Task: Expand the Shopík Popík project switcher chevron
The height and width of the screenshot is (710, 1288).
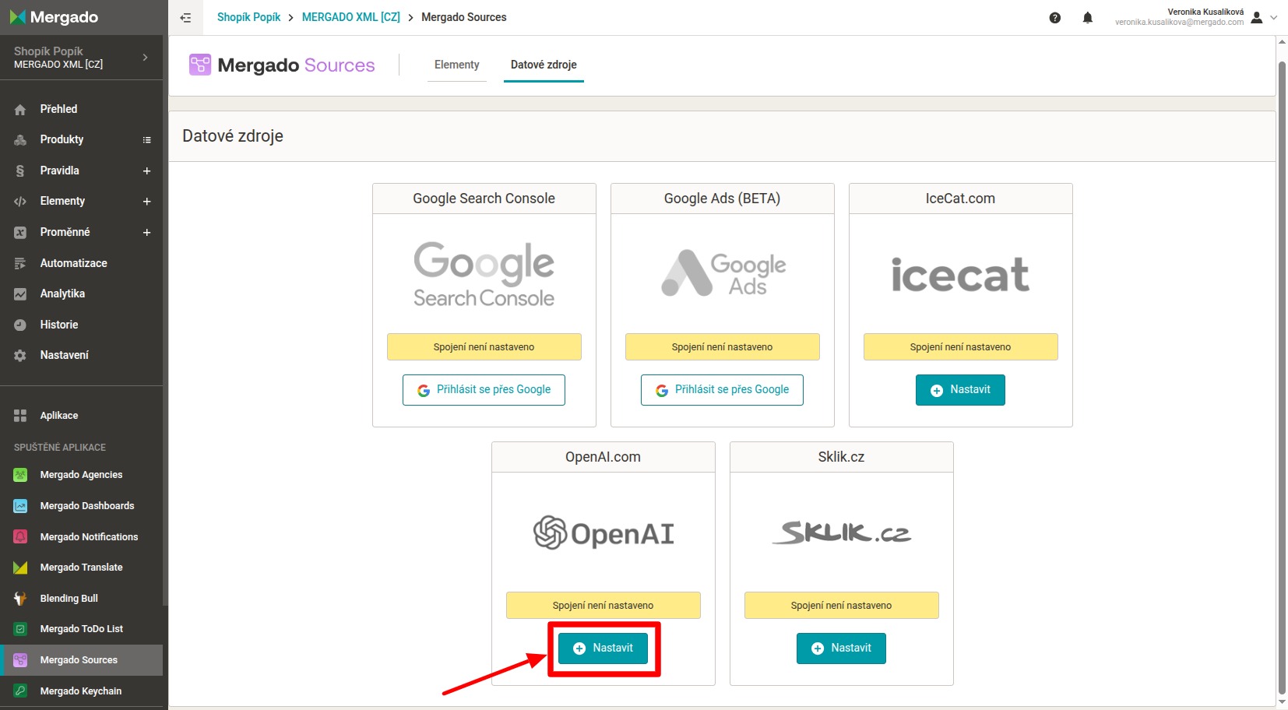Action: (x=145, y=57)
